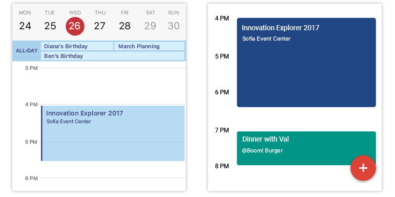Open dark blue Innovation Explorer 2017 appointment
Image resolution: width=395 pixels, height=197 pixels.
click(x=306, y=62)
